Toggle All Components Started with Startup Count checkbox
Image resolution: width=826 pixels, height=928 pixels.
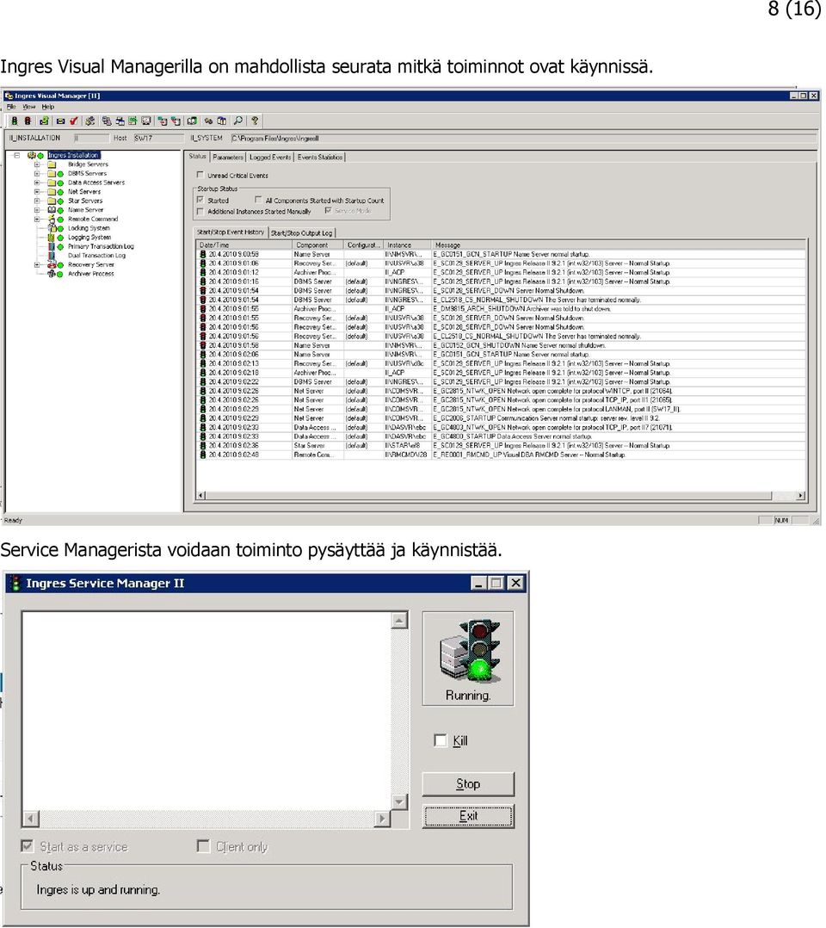pyautogui.click(x=258, y=200)
